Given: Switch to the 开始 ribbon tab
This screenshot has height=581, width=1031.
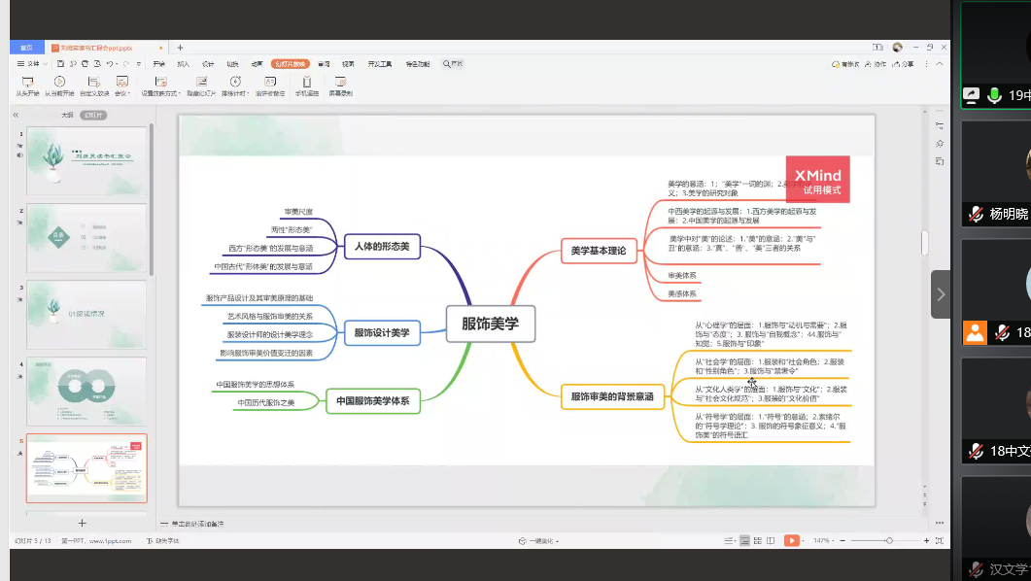Looking at the screenshot, I should point(158,64).
